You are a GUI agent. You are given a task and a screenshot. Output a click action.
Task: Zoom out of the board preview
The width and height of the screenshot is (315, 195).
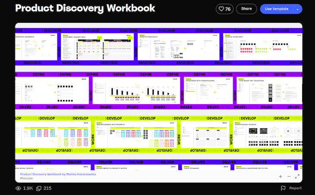[289, 176]
